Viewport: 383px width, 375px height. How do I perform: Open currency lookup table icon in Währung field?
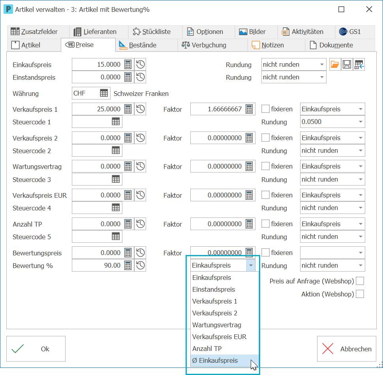104,93
